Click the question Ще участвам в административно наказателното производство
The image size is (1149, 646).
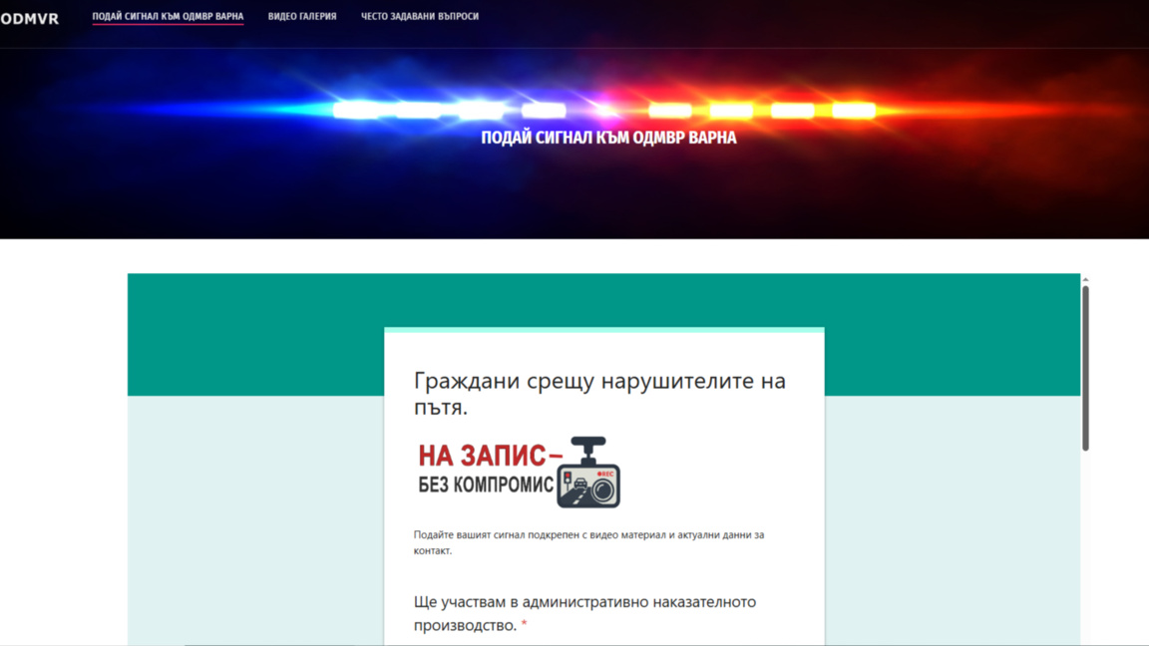click(x=584, y=613)
